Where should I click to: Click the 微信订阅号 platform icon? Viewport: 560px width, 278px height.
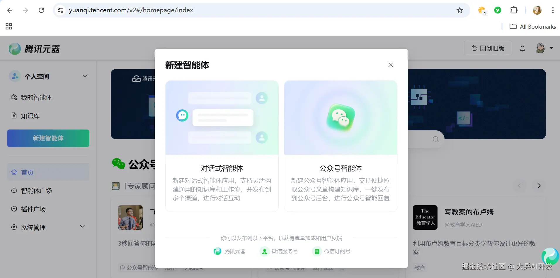(x=317, y=251)
